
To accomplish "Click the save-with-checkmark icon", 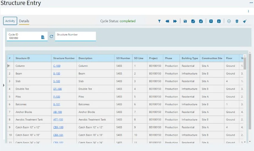I will pyautogui.click(x=193, y=21).
